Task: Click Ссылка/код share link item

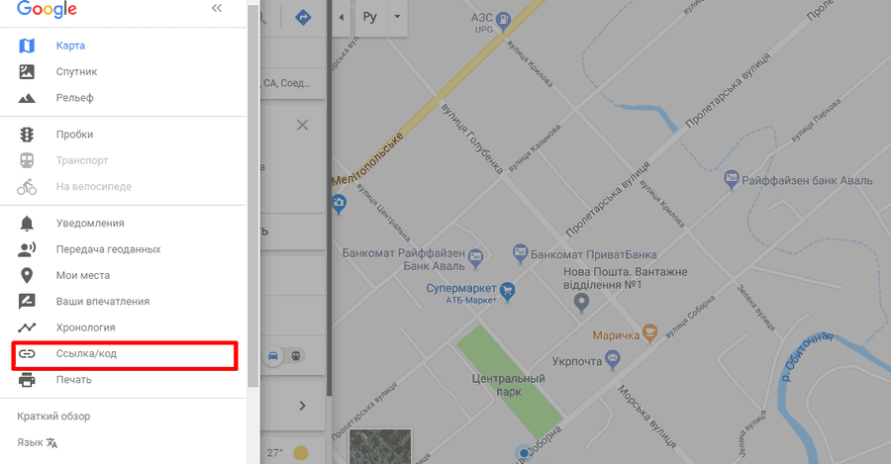Action: point(124,354)
